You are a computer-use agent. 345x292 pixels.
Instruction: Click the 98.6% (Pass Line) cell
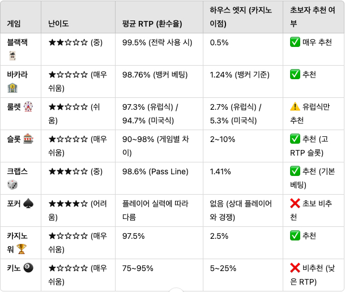[155, 171]
